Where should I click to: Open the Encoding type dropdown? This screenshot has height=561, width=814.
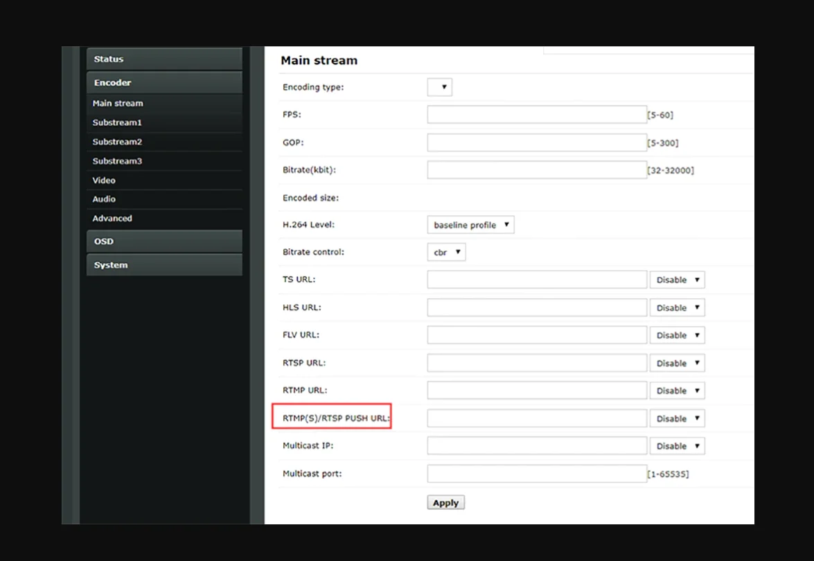coord(439,87)
